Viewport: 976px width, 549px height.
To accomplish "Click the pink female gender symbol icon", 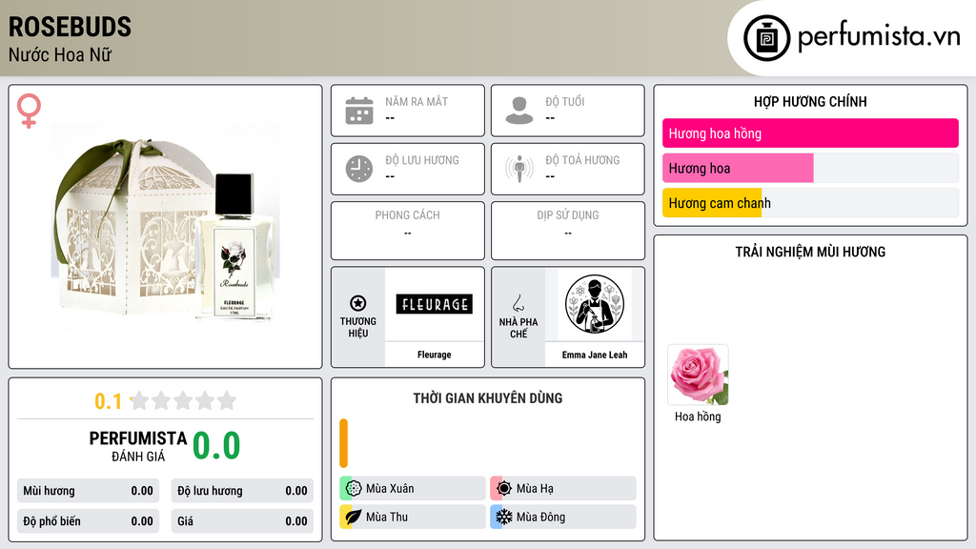I will (x=29, y=111).
